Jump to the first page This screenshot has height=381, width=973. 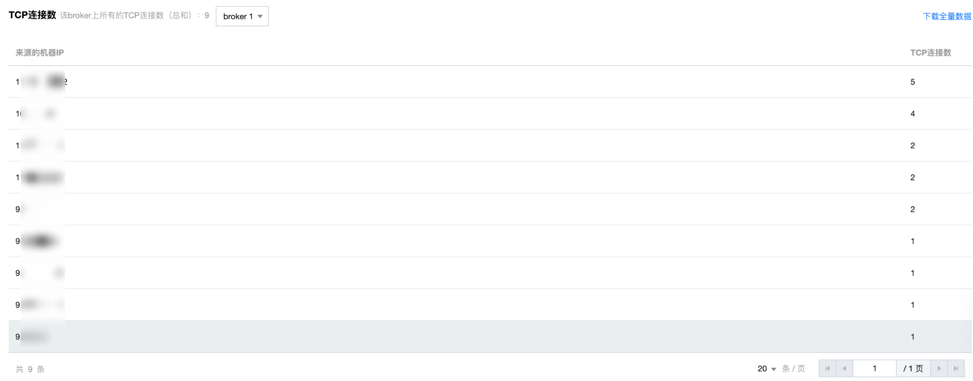(x=827, y=368)
